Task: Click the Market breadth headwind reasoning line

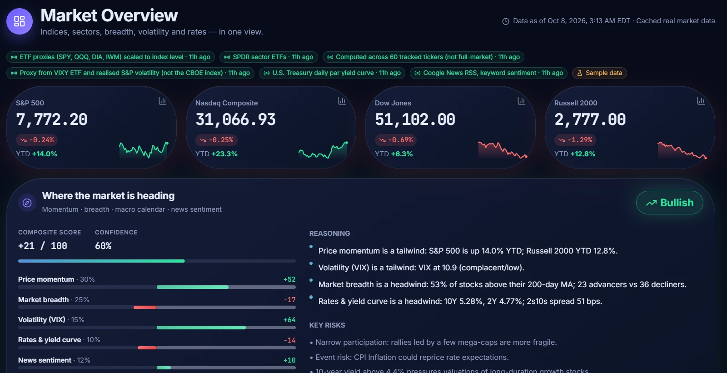Action: 503,284
